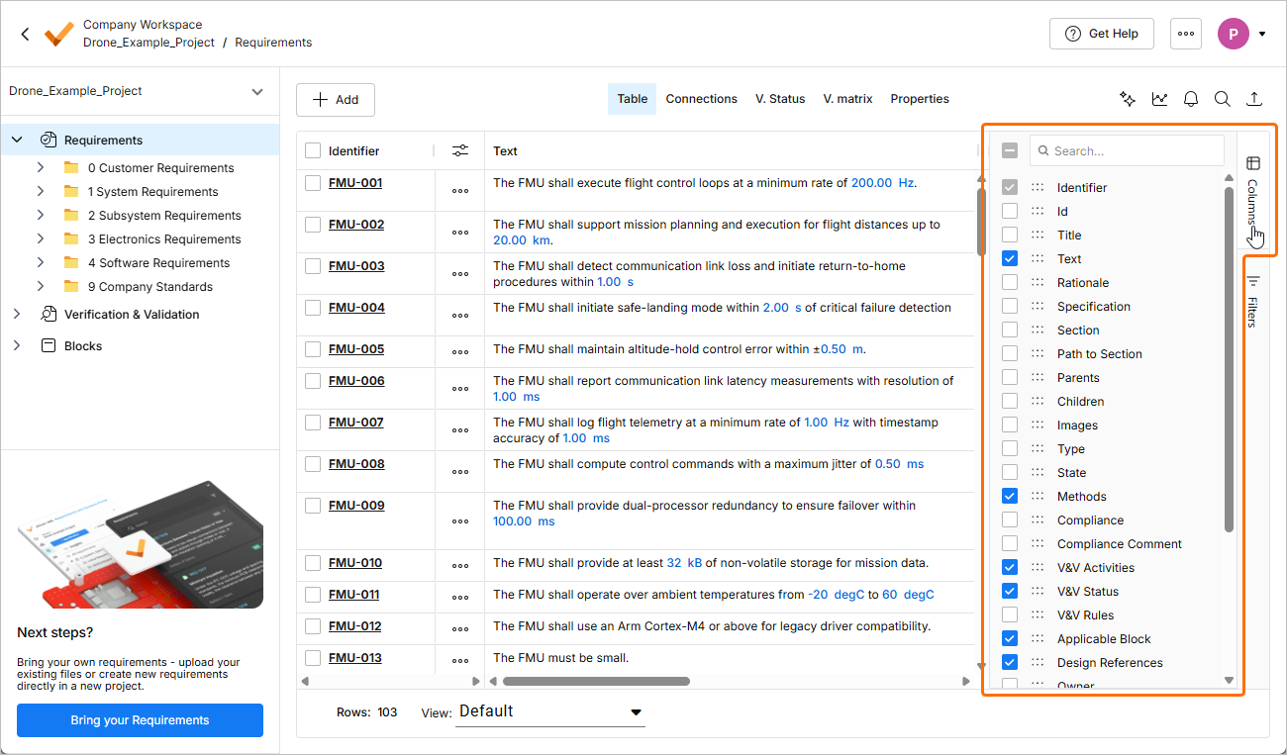
Task: Click the AI sparkle icon in toolbar
Action: 1127,99
